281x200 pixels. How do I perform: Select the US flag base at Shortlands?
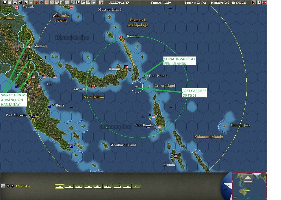tap(159, 126)
